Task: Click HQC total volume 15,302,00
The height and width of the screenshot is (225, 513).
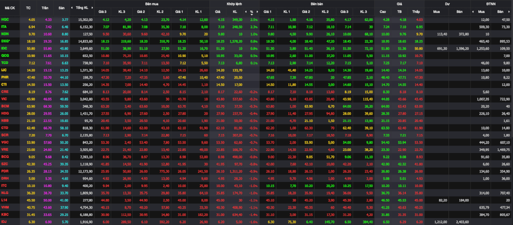Action: (x=86, y=19)
